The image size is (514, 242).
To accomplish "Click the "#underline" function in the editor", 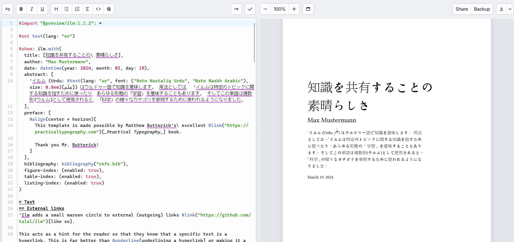I will [x=126, y=240].
